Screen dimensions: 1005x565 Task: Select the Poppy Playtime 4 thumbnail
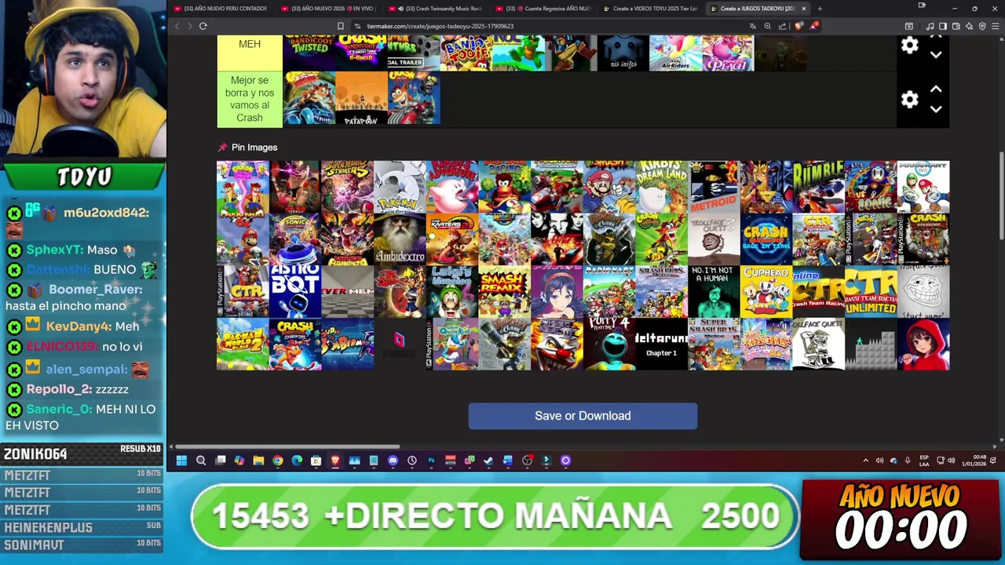tap(609, 344)
